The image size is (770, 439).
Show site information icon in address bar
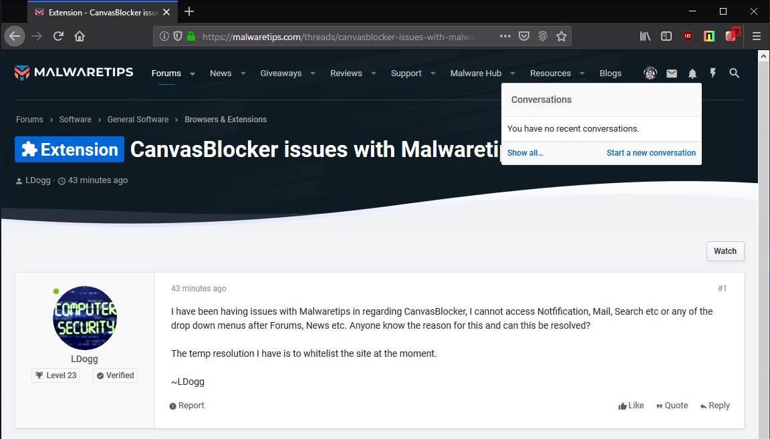[164, 36]
